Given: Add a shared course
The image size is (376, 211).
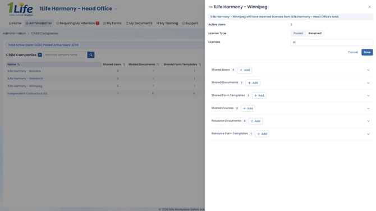Looking at the screenshot, I should coord(248,108).
